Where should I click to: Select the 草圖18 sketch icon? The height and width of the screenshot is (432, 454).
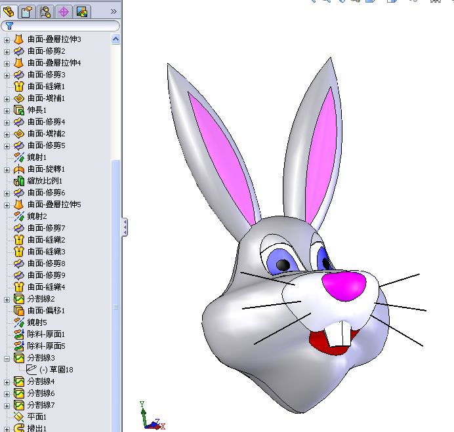tap(31, 370)
